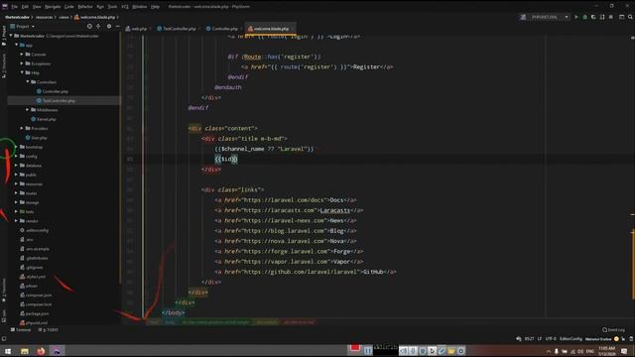Expand the Console folder
635x357 pixels.
[x=22, y=55]
